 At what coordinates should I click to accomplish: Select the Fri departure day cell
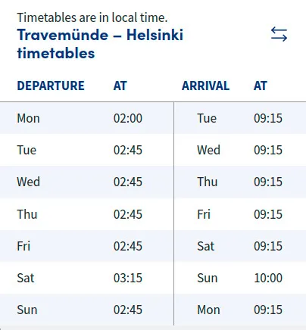tap(23, 246)
